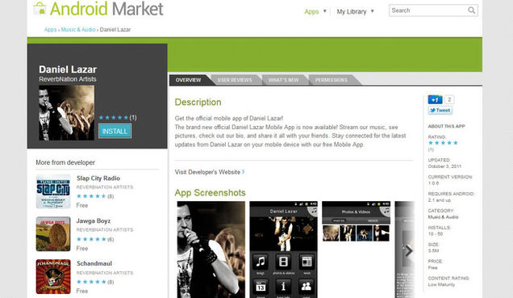
Task: Go to Apps in the breadcrumb
Action: click(x=50, y=29)
